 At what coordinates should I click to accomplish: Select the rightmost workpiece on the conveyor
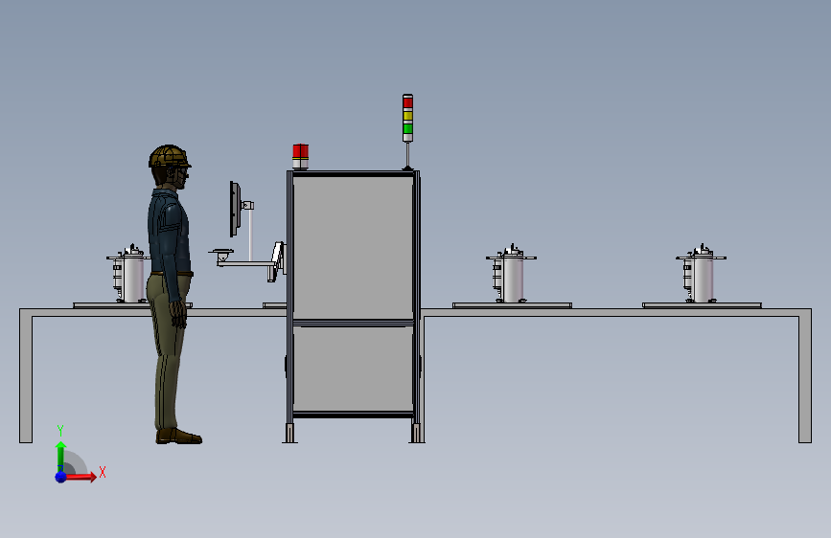coord(701,274)
